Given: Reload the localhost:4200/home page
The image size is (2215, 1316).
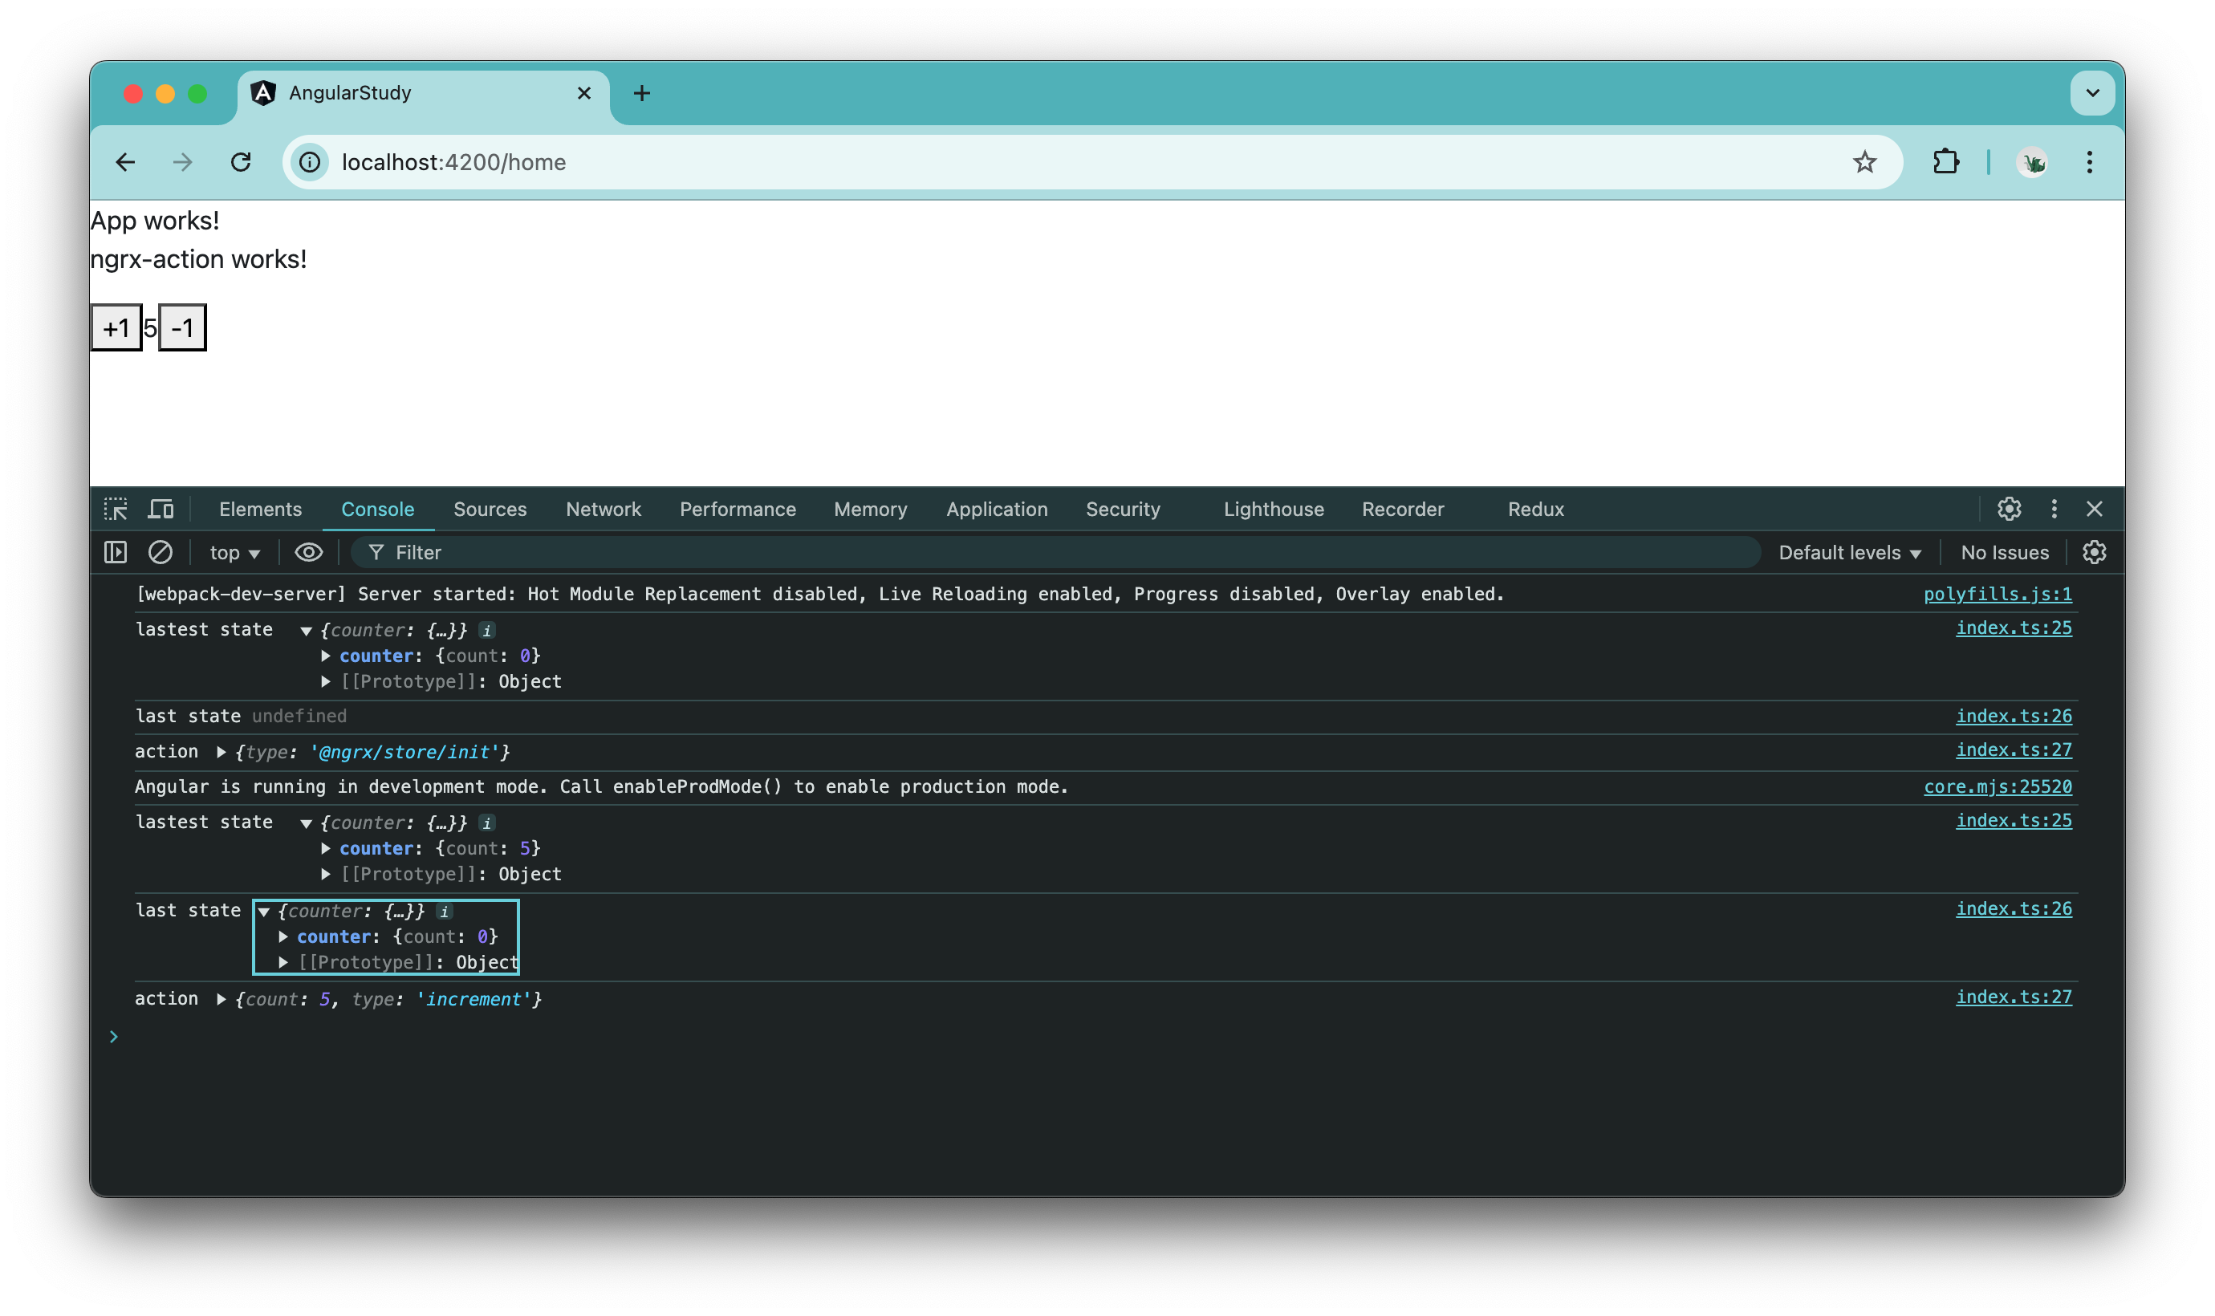Looking at the screenshot, I should coord(242,161).
